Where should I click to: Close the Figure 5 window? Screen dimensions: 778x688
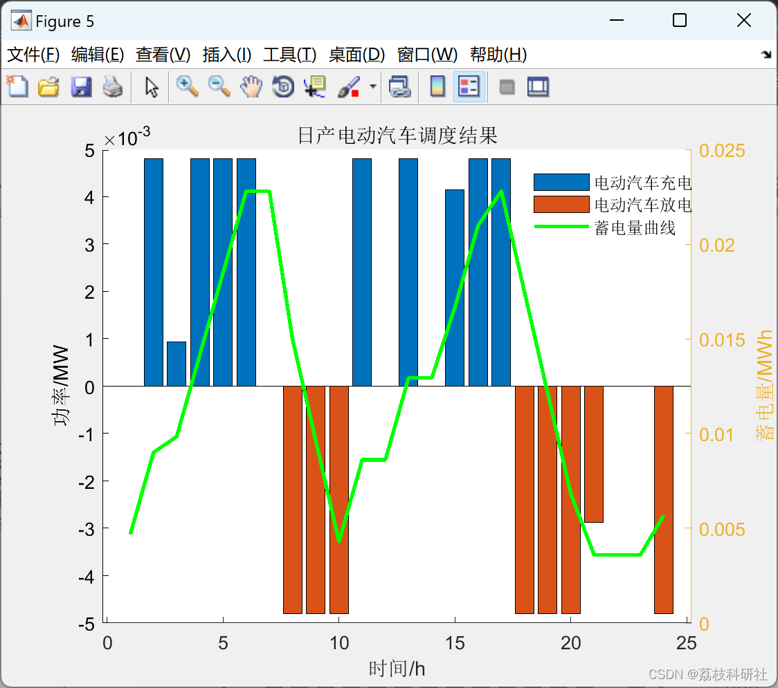744,20
